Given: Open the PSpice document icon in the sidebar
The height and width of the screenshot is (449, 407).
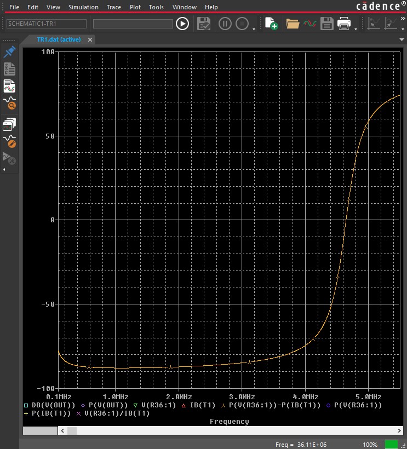Looking at the screenshot, I should point(9,69).
